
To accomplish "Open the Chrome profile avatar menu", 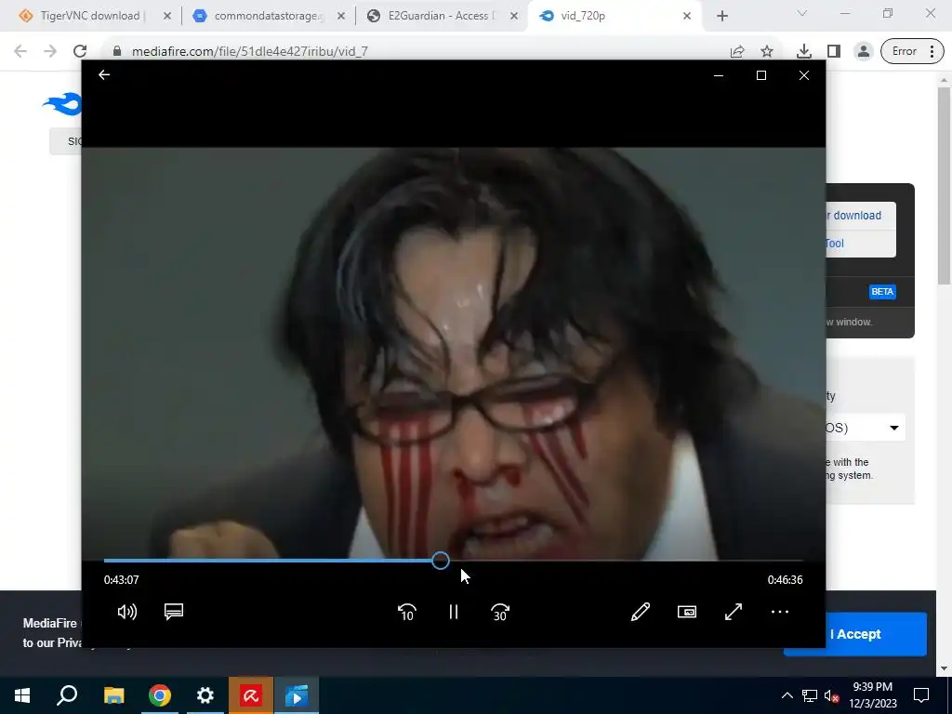I will tap(863, 51).
